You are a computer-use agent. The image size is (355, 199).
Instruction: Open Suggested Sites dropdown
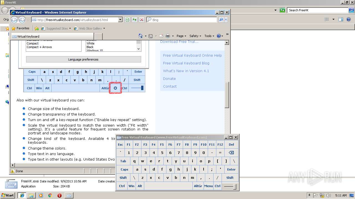tap(70, 28)
